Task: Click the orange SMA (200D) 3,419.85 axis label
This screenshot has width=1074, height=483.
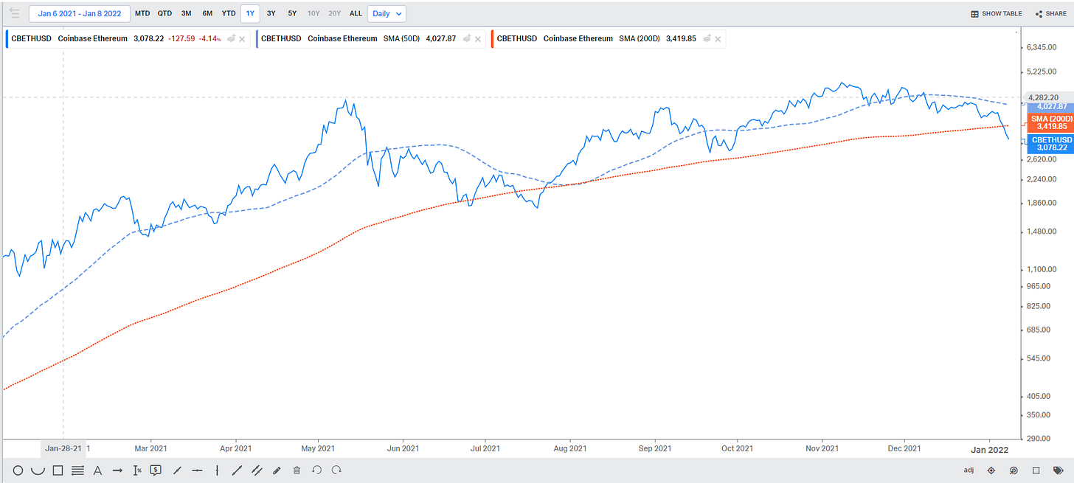Action: pos(1051,122)
